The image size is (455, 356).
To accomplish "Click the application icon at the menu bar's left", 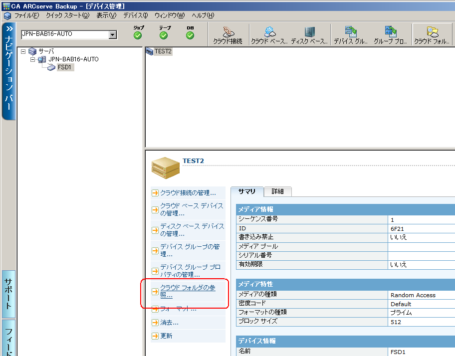I will [x=7, y=15].
